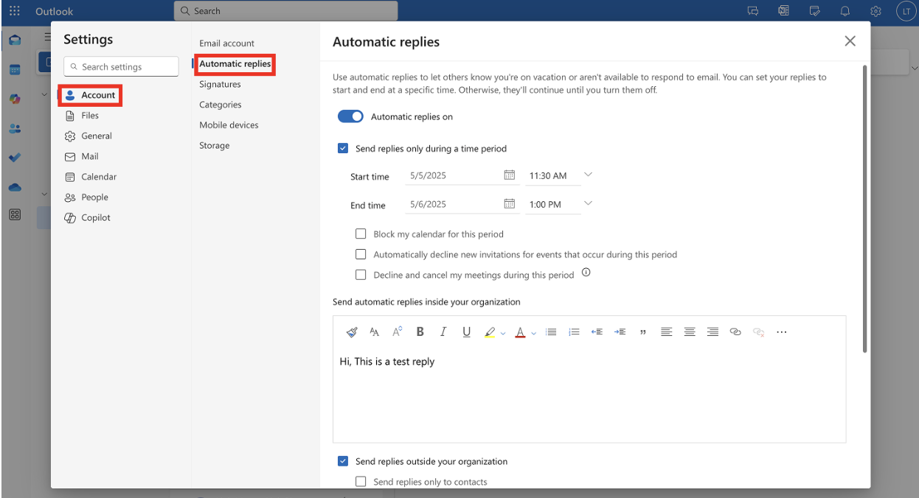Open Calendar in the Outlook left rail
Viewport: 919px width, 498px height.
(x=15, y=69)
